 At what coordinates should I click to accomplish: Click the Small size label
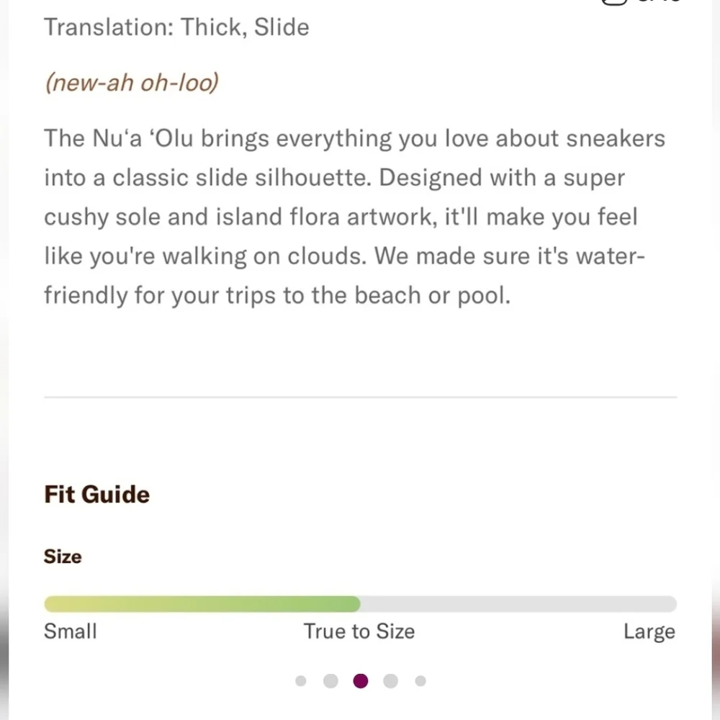pyautogui.click(x=71, y=631)
